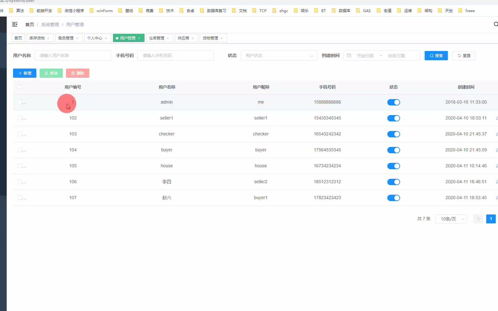Click the 结束日期 end date field

(397, 55)
